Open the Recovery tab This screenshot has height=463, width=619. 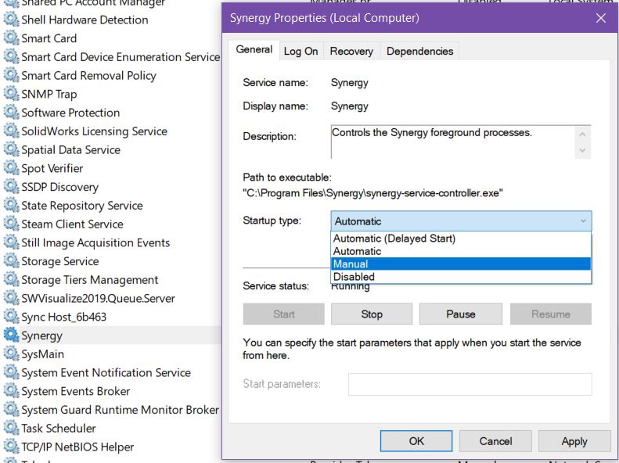351,52
